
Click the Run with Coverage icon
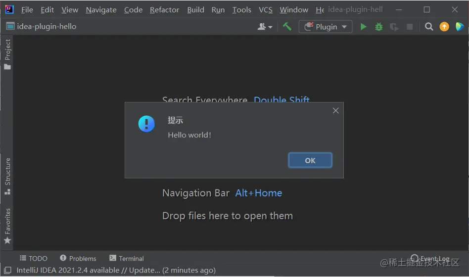pyautogui.click(x=394, y=27)
